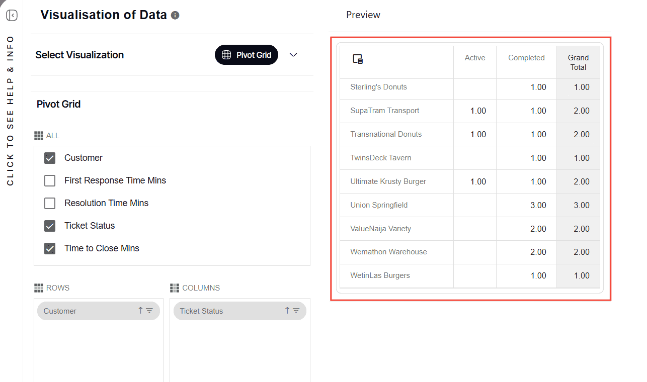The image size is (647, 382).
Task: Click Transnational Donuts Active value 1.00
Action: click(478, 134)
